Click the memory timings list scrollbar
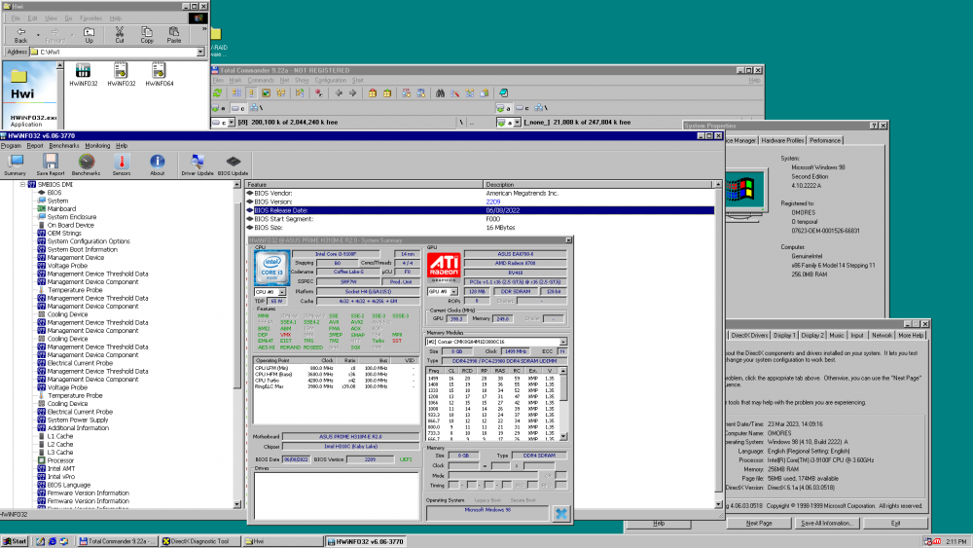 coord(563,403)
